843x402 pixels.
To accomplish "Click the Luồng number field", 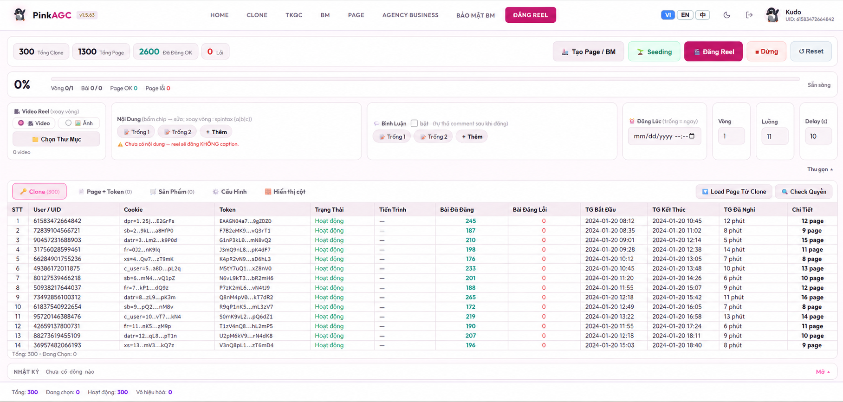I will [775, 136].
